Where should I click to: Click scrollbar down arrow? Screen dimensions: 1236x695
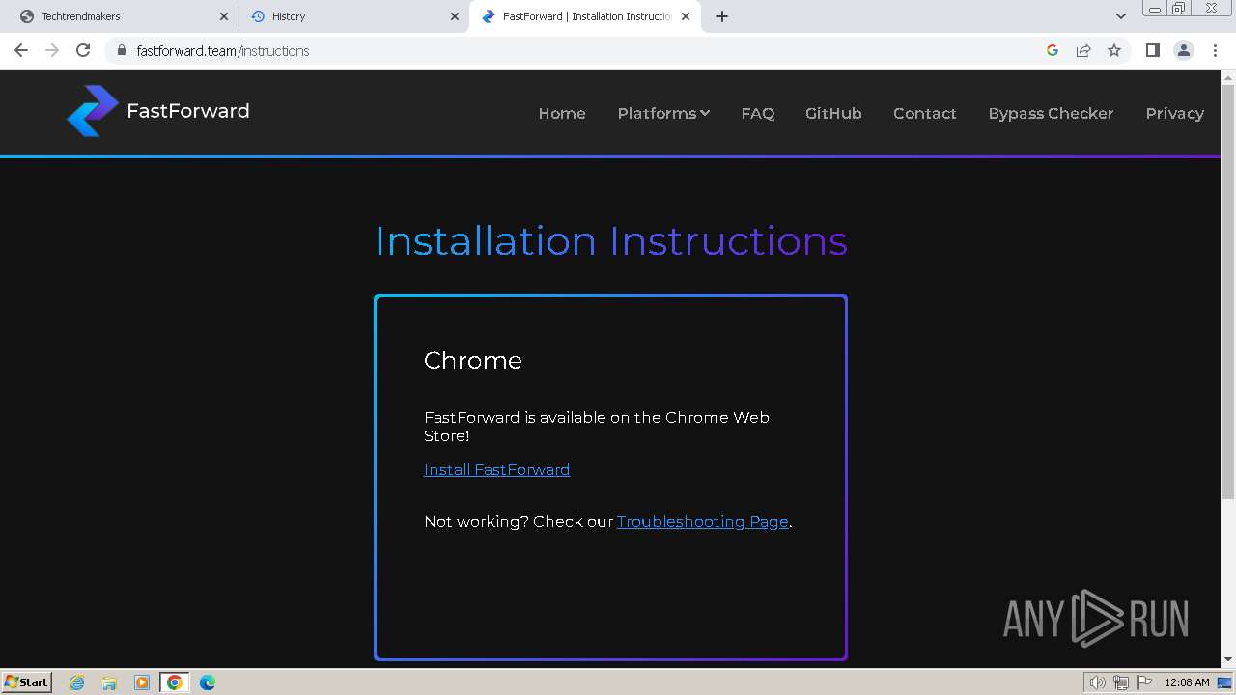pyautogui.click(x=1227, y=659)
